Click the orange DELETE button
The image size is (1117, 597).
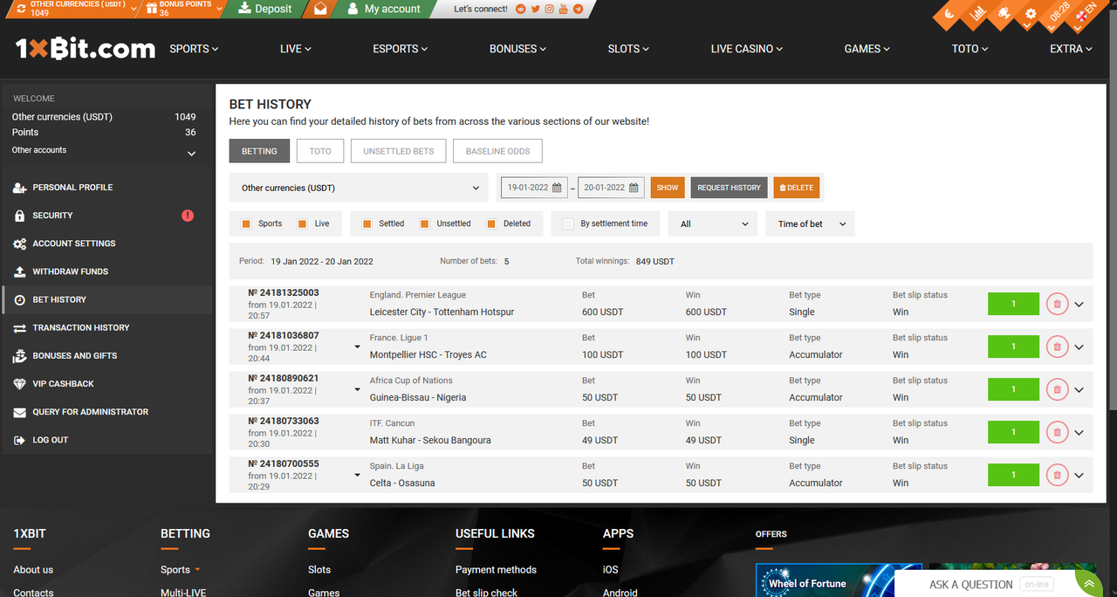click(x=797, y=188)
